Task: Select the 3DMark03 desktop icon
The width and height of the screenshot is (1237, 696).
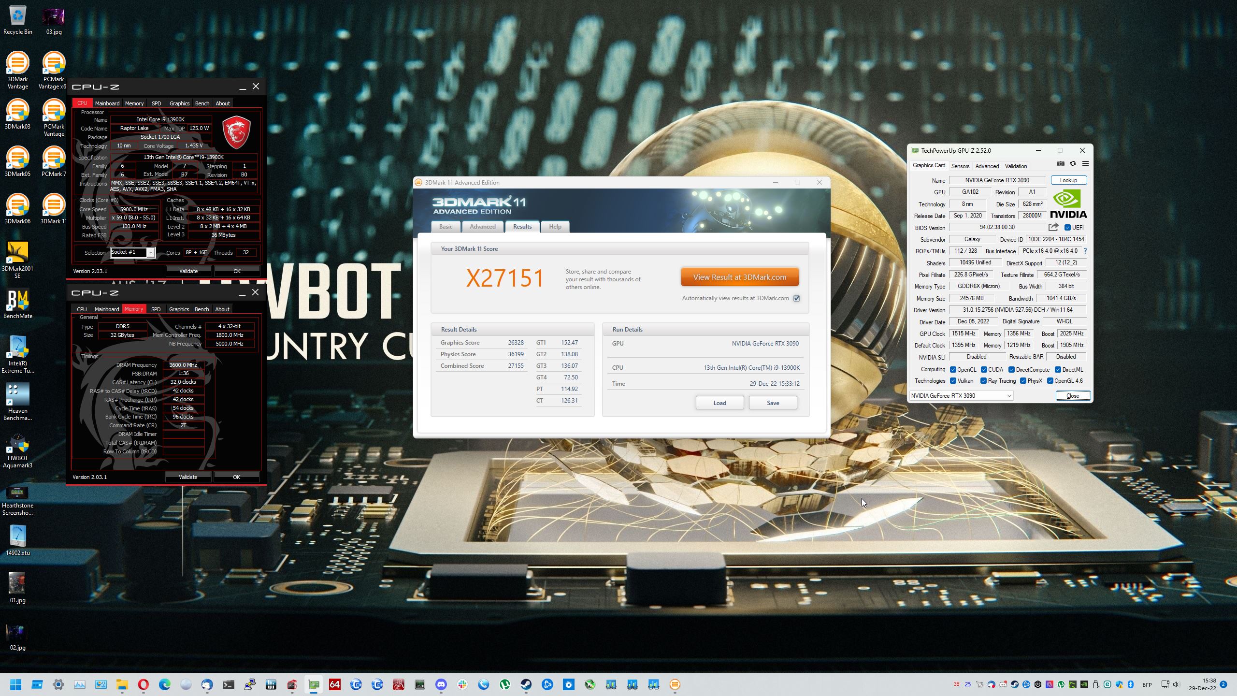Action: pyautogui.click(x=18, y=114)
